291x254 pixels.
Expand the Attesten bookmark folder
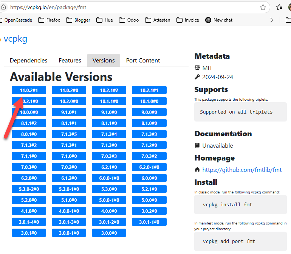(158, 20)
